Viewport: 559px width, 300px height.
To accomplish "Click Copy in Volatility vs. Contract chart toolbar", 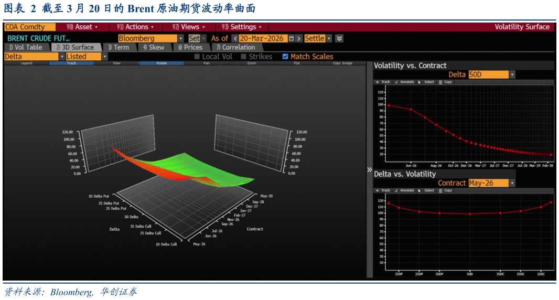I will coord(445,82).
